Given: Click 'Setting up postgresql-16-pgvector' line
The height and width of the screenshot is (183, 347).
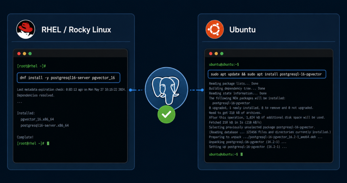Looking at the screenshot, I should coord(248,147).
